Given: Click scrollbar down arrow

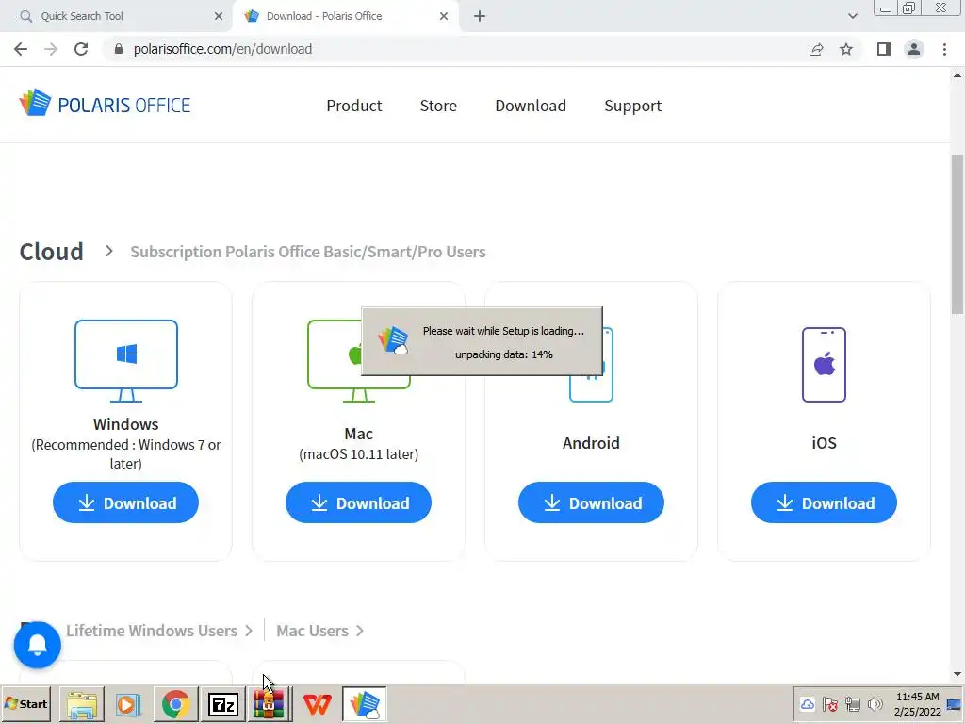Looking at the screenshot, I should click(x=957, y=674).
